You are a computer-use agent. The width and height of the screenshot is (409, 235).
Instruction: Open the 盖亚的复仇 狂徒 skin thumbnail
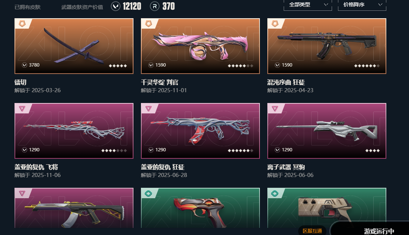click(x=200, y=131)
